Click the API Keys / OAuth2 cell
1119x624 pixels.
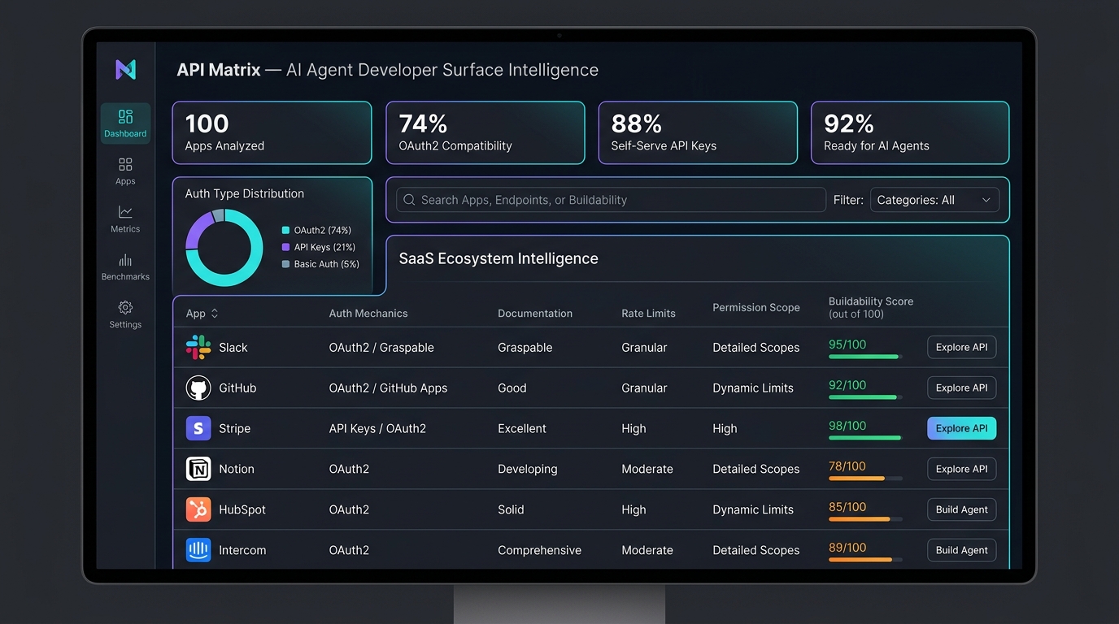point(377,429)
